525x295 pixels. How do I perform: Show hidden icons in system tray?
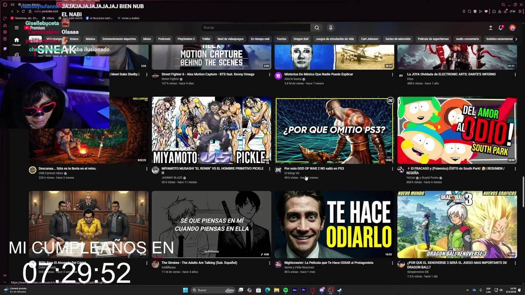467,290
